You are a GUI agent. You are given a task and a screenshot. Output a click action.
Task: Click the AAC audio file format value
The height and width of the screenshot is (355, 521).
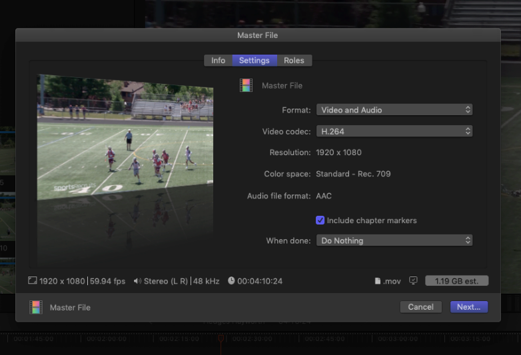(324, 196)
